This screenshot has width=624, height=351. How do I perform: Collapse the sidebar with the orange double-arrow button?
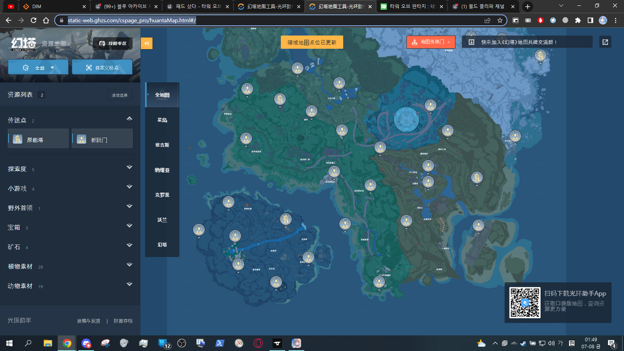[147, 43]
